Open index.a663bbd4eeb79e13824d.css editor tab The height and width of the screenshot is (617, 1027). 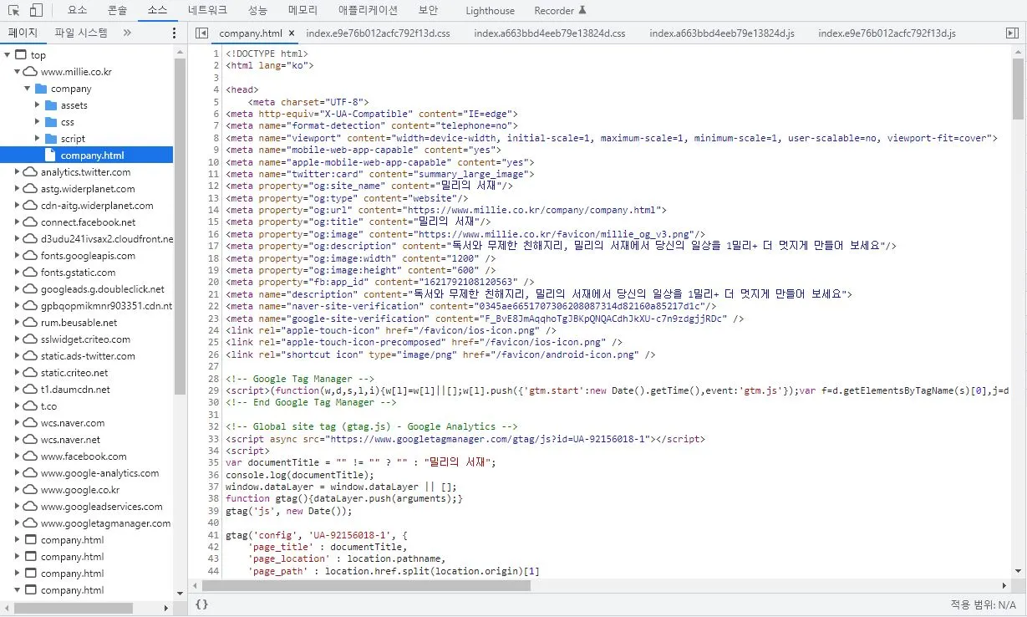pyautogui.click(x=550, y=33)
